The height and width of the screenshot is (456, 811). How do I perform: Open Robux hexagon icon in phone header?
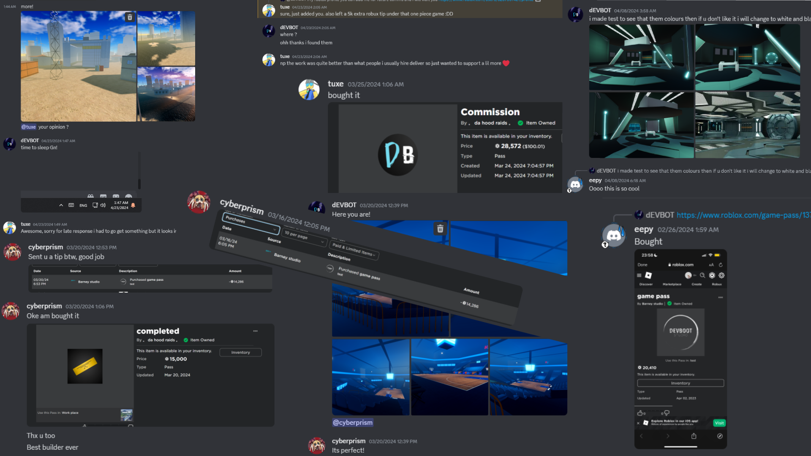coord(712,275)
